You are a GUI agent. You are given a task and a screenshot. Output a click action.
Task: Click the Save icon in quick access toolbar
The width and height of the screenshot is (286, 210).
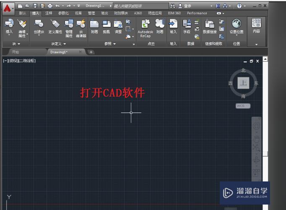35,6
